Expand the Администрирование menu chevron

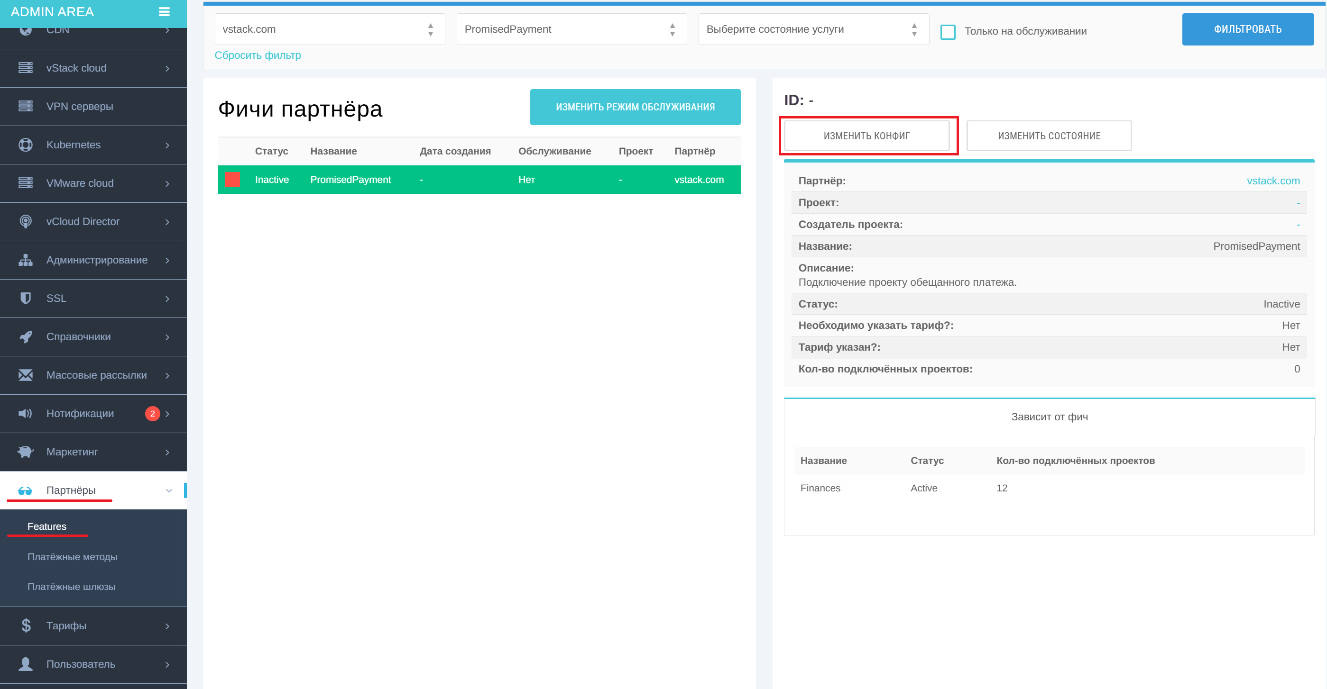pyautogui.click(x=167, y=260)
